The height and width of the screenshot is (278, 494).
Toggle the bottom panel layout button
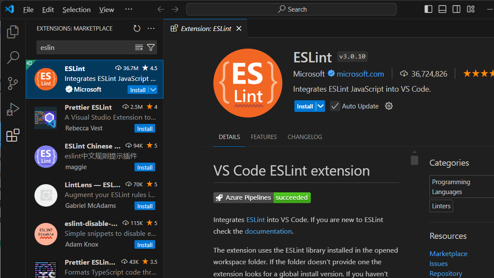coord(442,9)
